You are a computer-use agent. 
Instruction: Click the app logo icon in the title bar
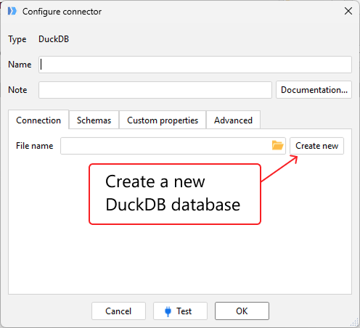click(x=12, y=11)
